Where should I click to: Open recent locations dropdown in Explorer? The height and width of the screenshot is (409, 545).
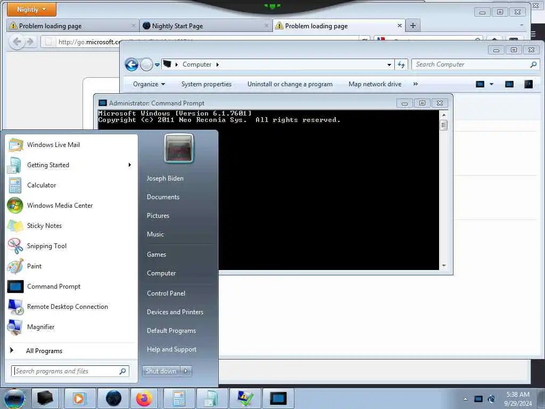tap(157, 64)
